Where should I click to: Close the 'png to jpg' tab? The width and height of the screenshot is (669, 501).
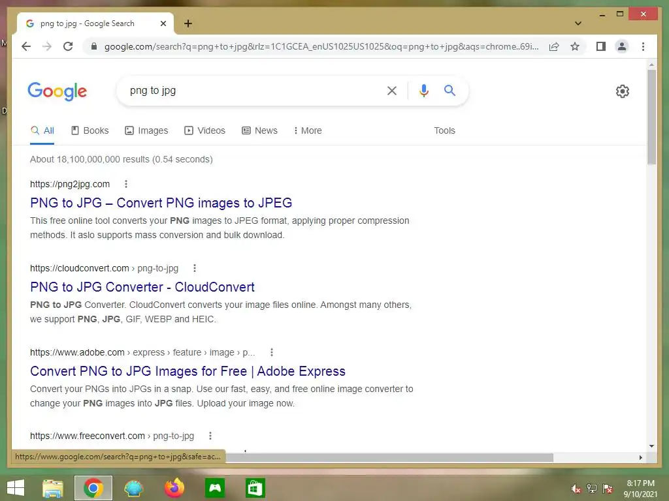(163, 23)
